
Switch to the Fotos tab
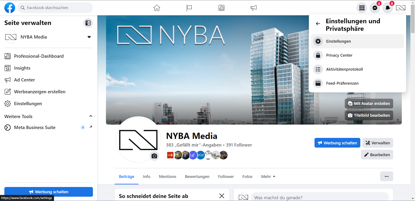[x=247, y=176]
